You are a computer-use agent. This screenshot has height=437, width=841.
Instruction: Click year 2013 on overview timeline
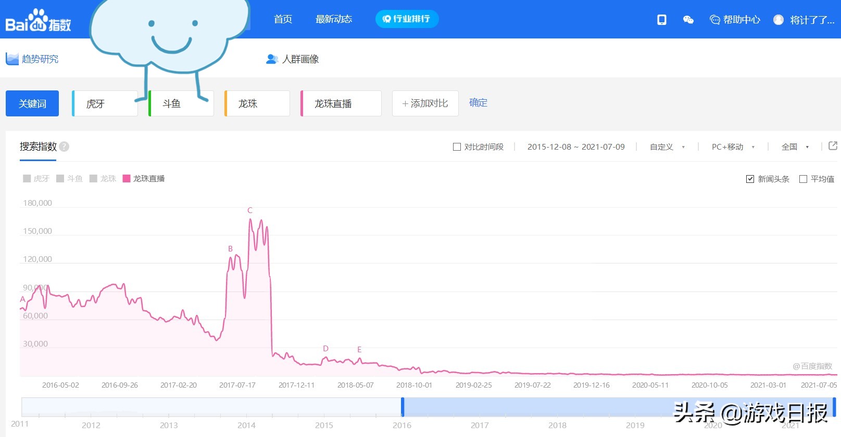(x=169, y=425)
